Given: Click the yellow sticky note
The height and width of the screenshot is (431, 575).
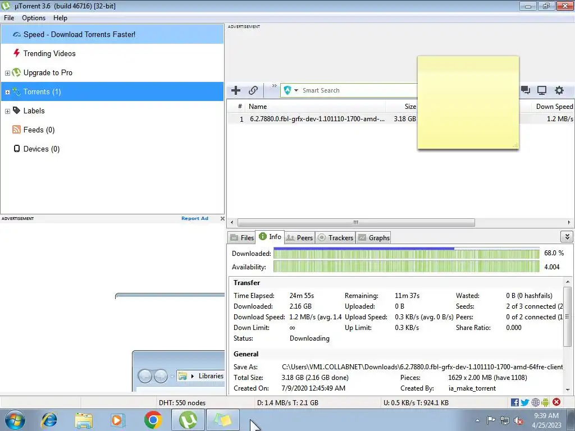Looking at the screenshot, I should click(468, 103).
